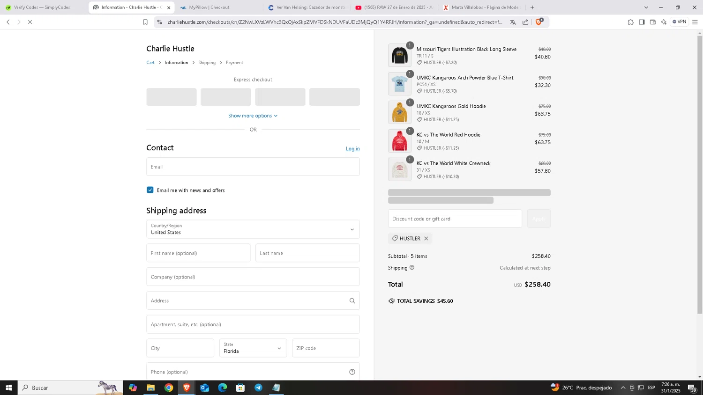
Task: Click the Payment breadcrumb step
Action: [234, 62]
